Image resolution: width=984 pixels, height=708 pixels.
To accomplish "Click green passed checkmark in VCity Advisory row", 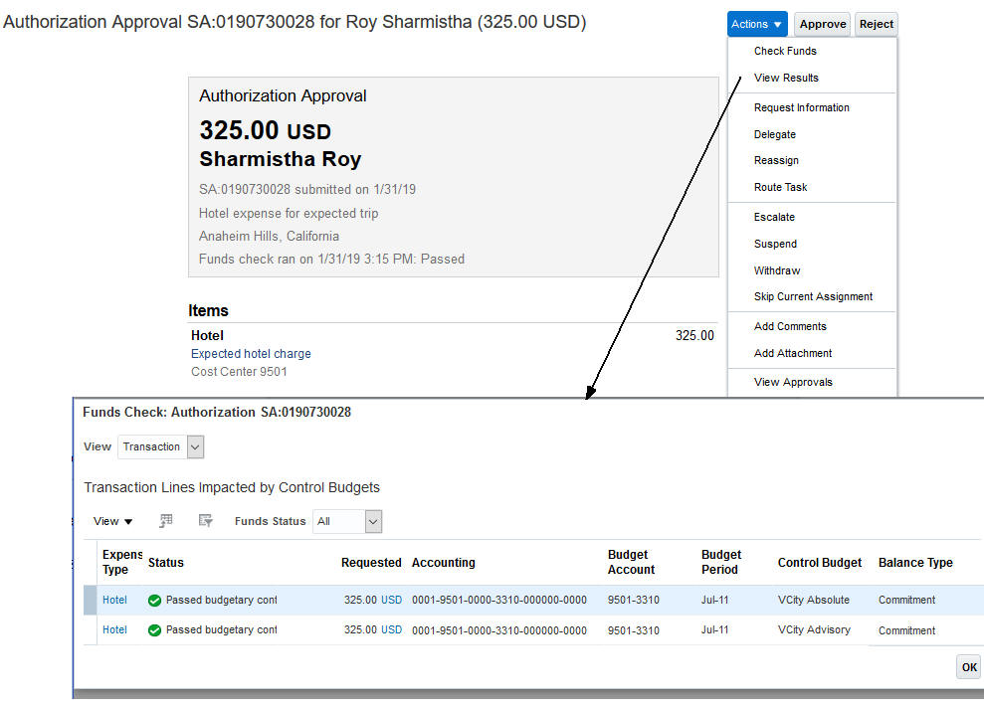I will (154, 630).
